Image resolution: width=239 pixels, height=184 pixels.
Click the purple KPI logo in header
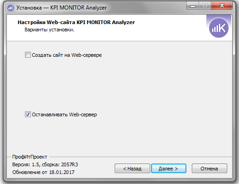pyautogui.click(x=219, y=28)
